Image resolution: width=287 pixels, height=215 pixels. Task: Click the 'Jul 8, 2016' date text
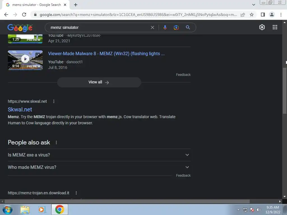click(58, 67)
